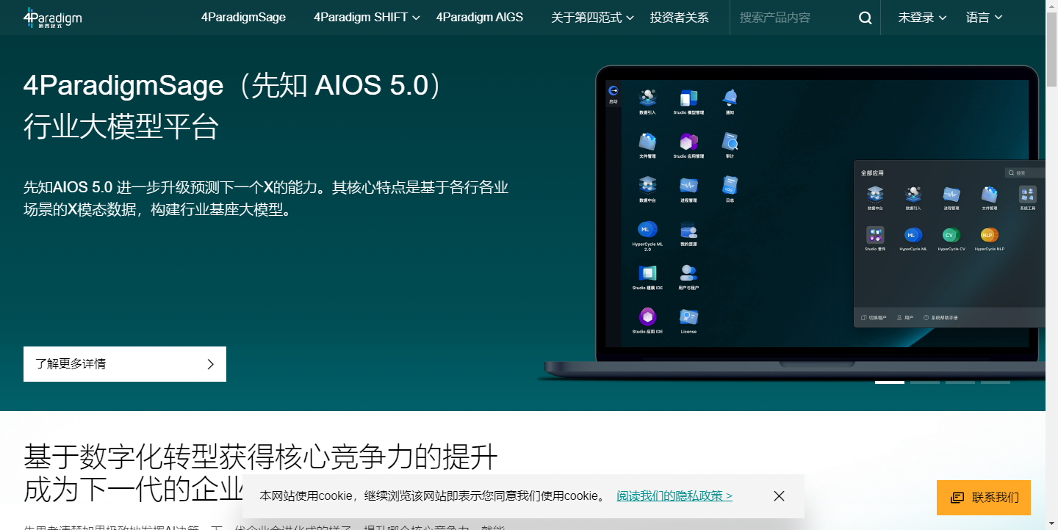Click HyperCycle NLP icon in 全部应用 panel
This screenshot has width=1058, height=530.
click(x=989, y=235)
